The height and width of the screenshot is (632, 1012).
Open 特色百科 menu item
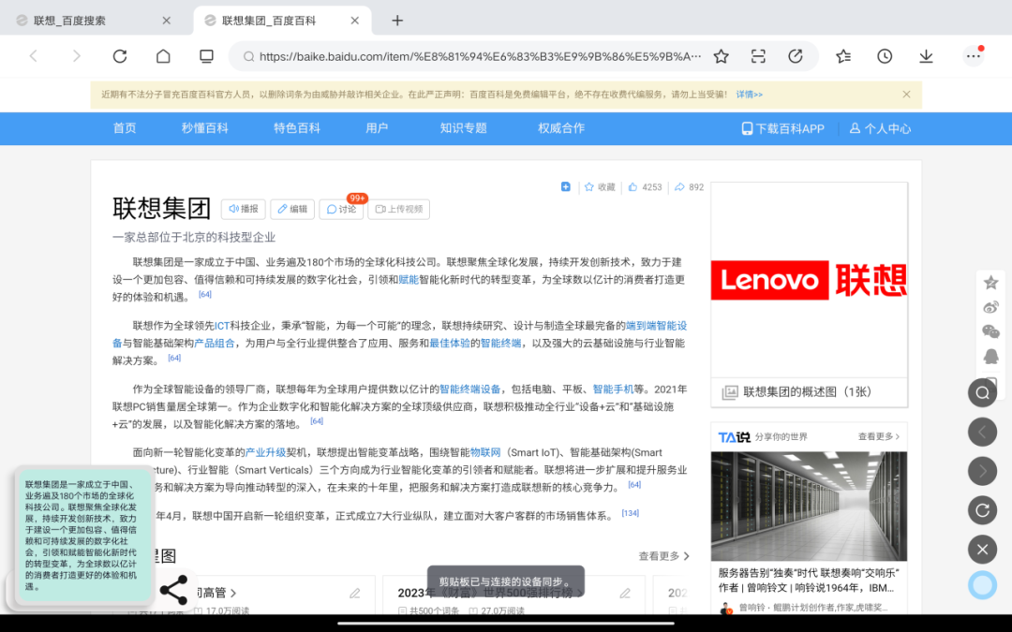click(x=297, y=128)
